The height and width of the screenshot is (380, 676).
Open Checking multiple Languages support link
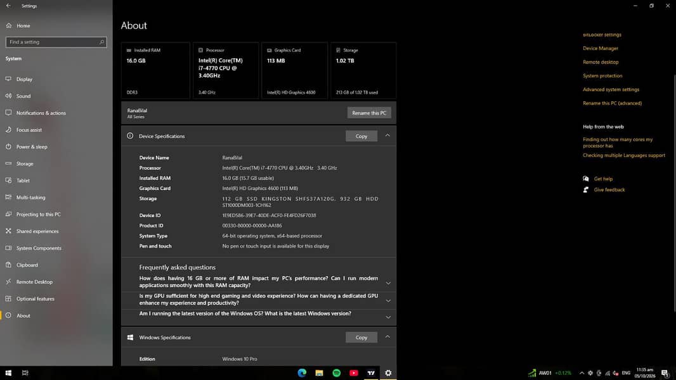tap(624, 155)
